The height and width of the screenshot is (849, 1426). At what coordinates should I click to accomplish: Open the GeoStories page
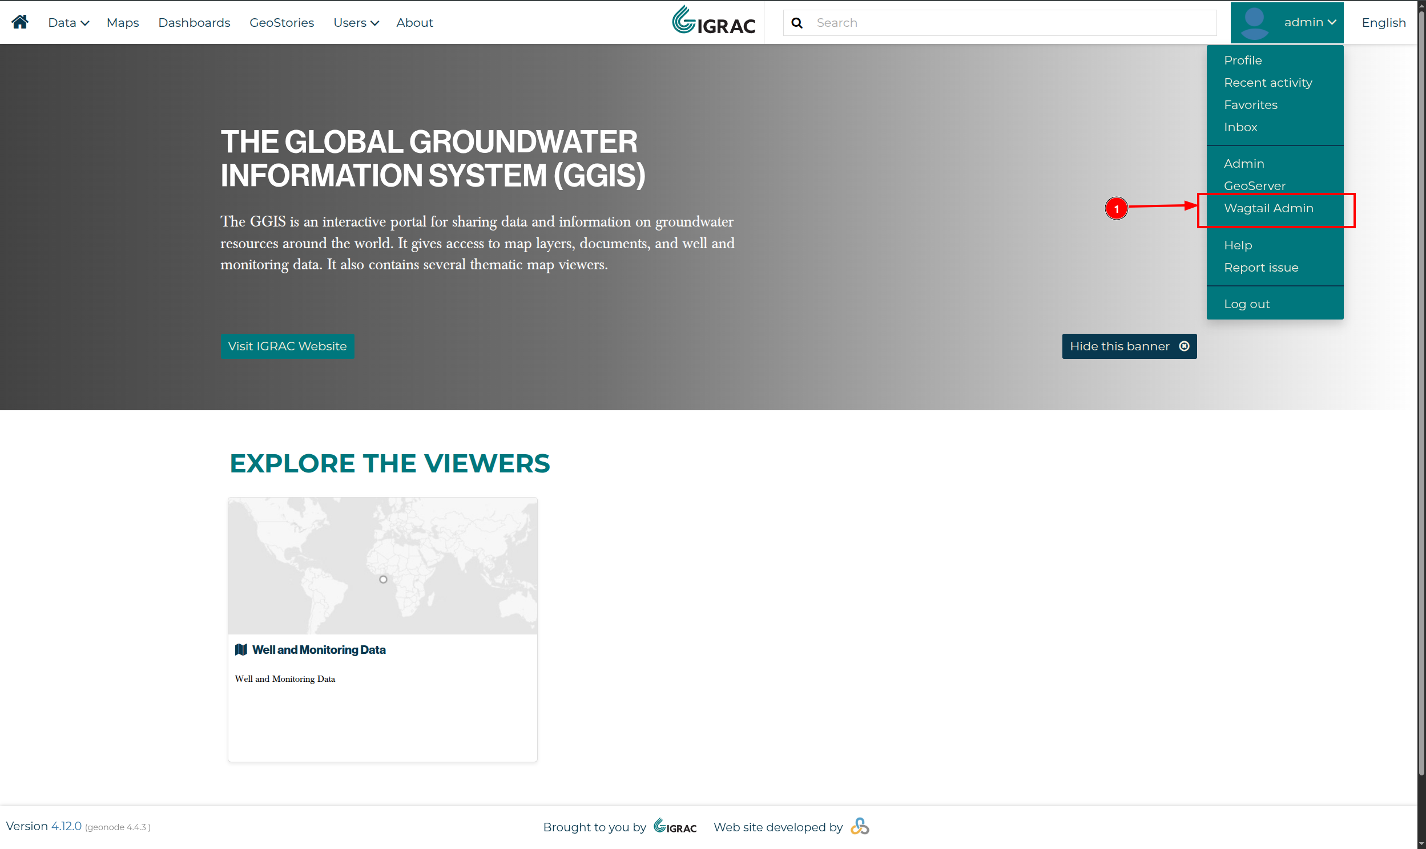click(281, 22)
